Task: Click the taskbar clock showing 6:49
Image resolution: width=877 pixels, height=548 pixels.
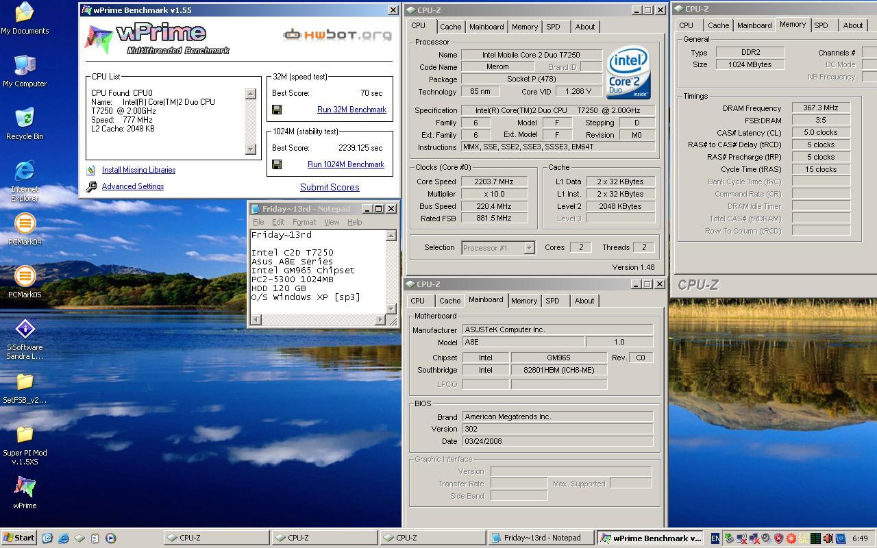Action: [861, 538]
